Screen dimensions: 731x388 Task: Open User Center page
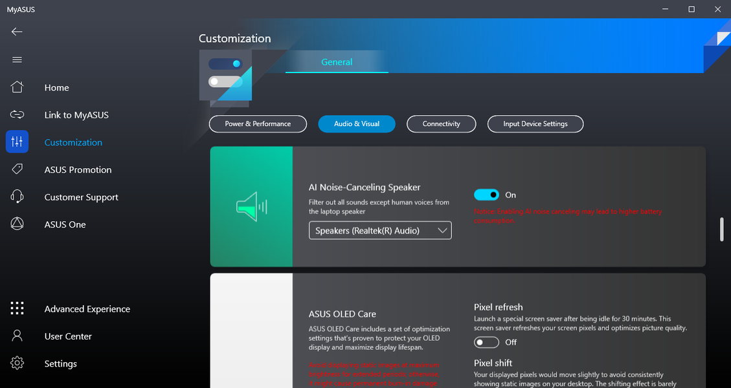[68, 336]
